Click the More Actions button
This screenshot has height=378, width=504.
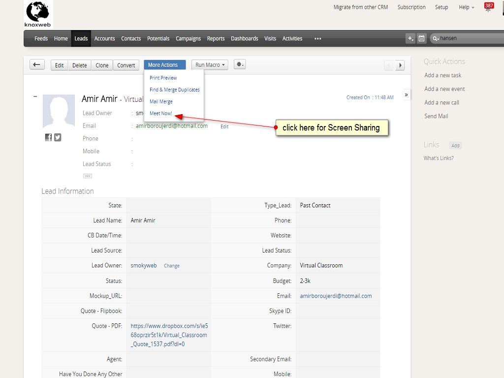(x=165, y=64)
